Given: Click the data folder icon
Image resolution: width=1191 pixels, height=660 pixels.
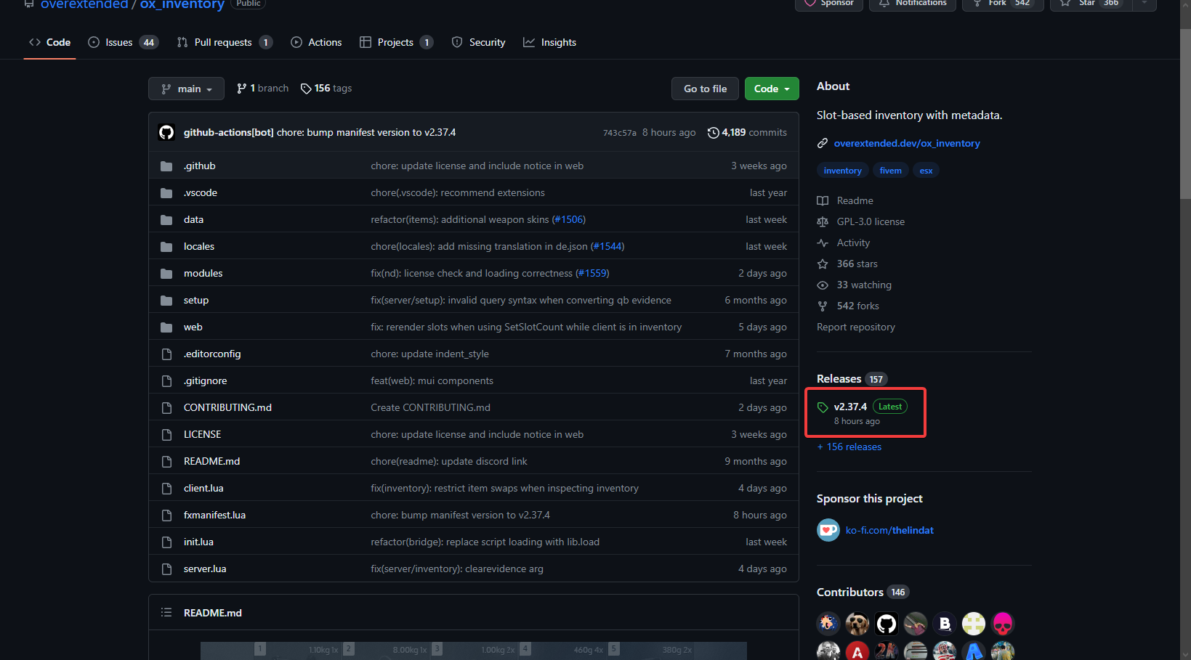Looking at the screenshot, I should (166, 220).
